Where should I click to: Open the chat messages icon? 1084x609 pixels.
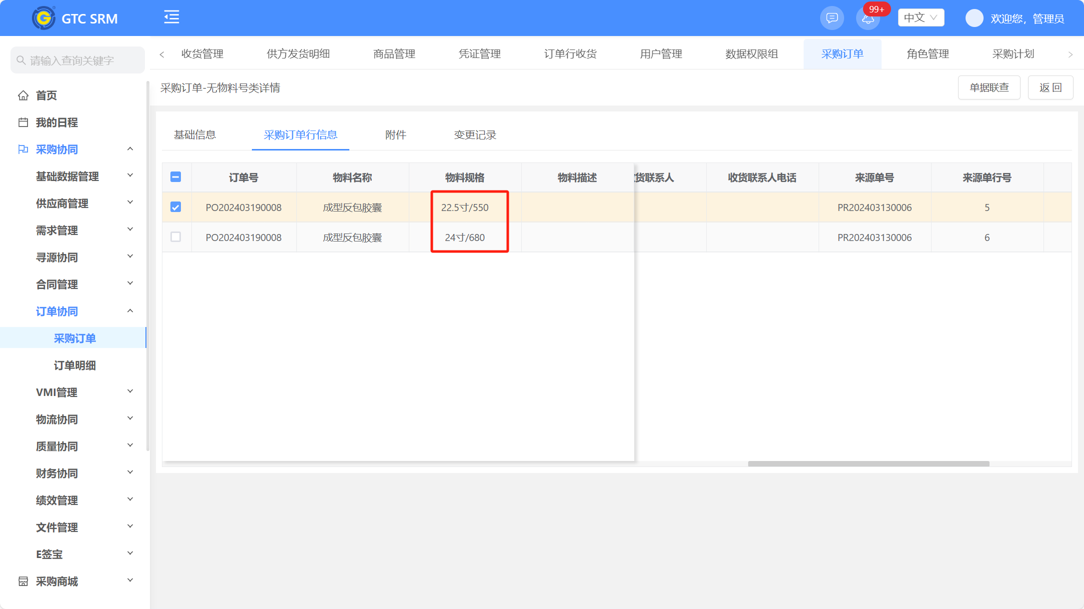pyautogui.click(x=832, y=18)
